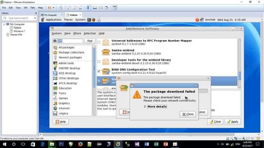Close the package download failed dialog
Viewport: 264px width, 148px height.
188,114
